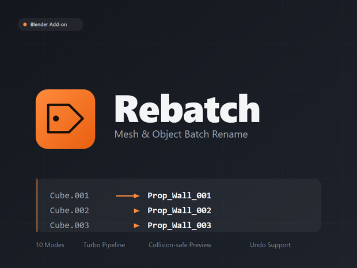The image size is (357, 268).
Task: Click the Turbo Pipeline feature label
Action: (104, 245)
